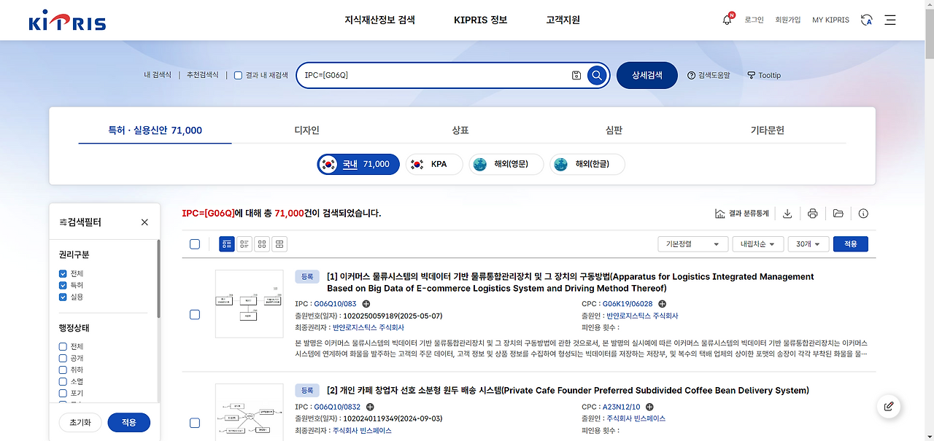Change 내림차순 sort order dropdown

tap(755, 243)
